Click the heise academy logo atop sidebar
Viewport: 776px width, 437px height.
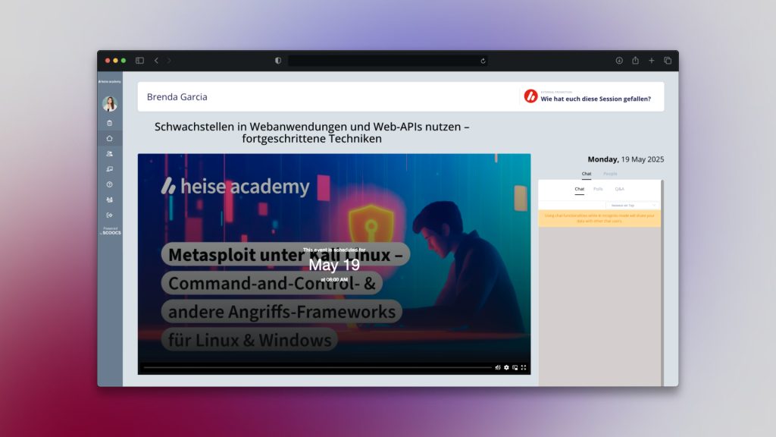pyautogui.click(x=109, y=82)
